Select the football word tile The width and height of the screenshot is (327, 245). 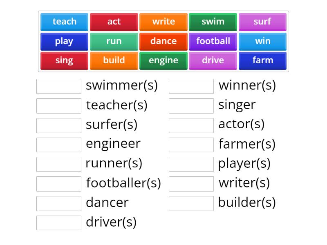[213, 41]
